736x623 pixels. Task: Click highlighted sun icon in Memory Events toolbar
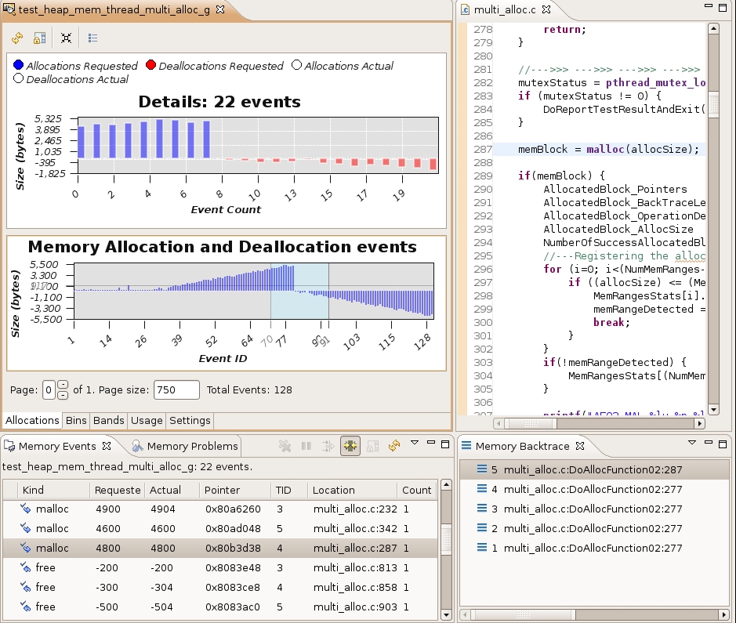[x=350, y=446]
